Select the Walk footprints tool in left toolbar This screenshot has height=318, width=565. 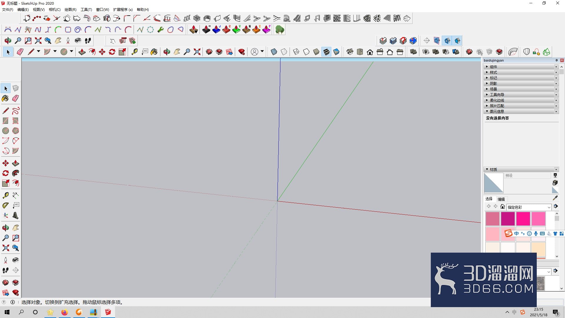5,270
